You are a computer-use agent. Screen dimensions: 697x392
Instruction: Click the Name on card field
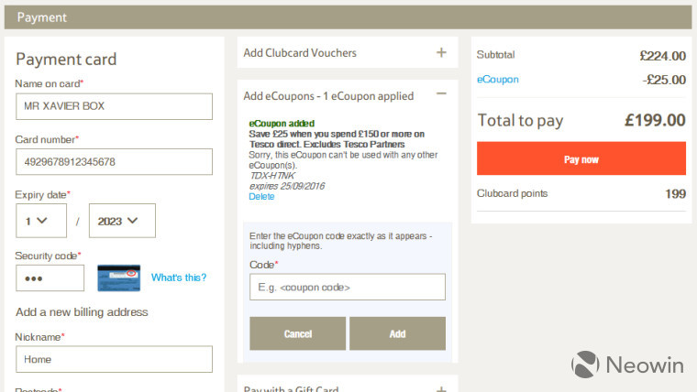pos(115,106)
